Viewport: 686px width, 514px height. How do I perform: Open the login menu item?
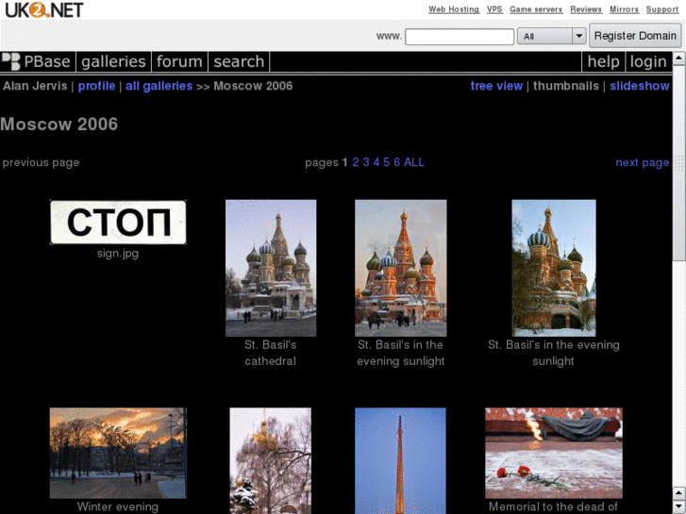tap(648, 61)
